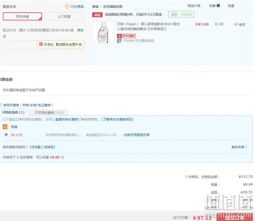Open 查看所有优惠券 link
This screenshot has width=255, height=221.
click(x=67, y=119)
